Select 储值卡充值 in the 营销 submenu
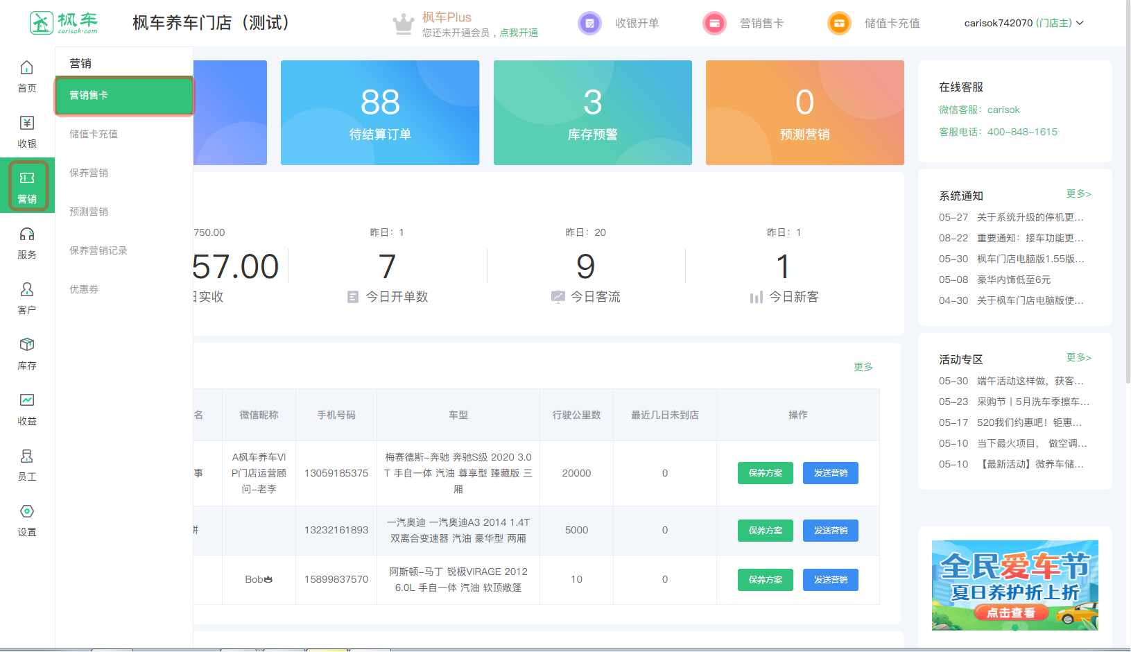This screenshot has width=1131, height=652. pos(94,134)
